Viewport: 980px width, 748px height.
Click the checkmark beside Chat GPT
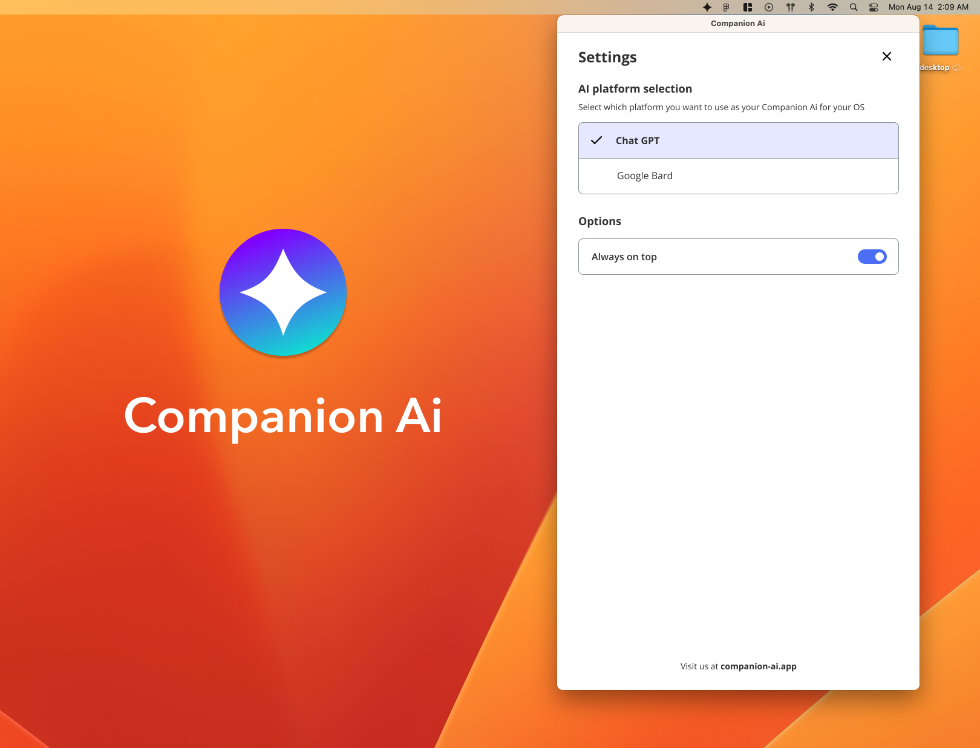point(596,140)
